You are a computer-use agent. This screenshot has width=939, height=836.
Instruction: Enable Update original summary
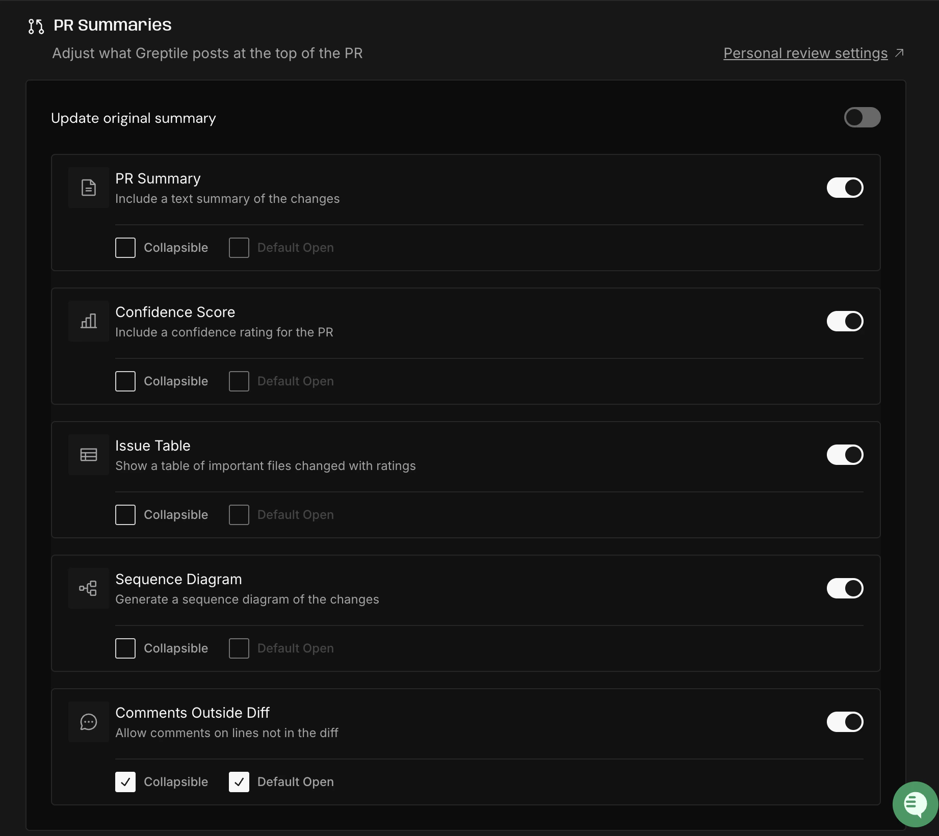(x=862, y=117)
